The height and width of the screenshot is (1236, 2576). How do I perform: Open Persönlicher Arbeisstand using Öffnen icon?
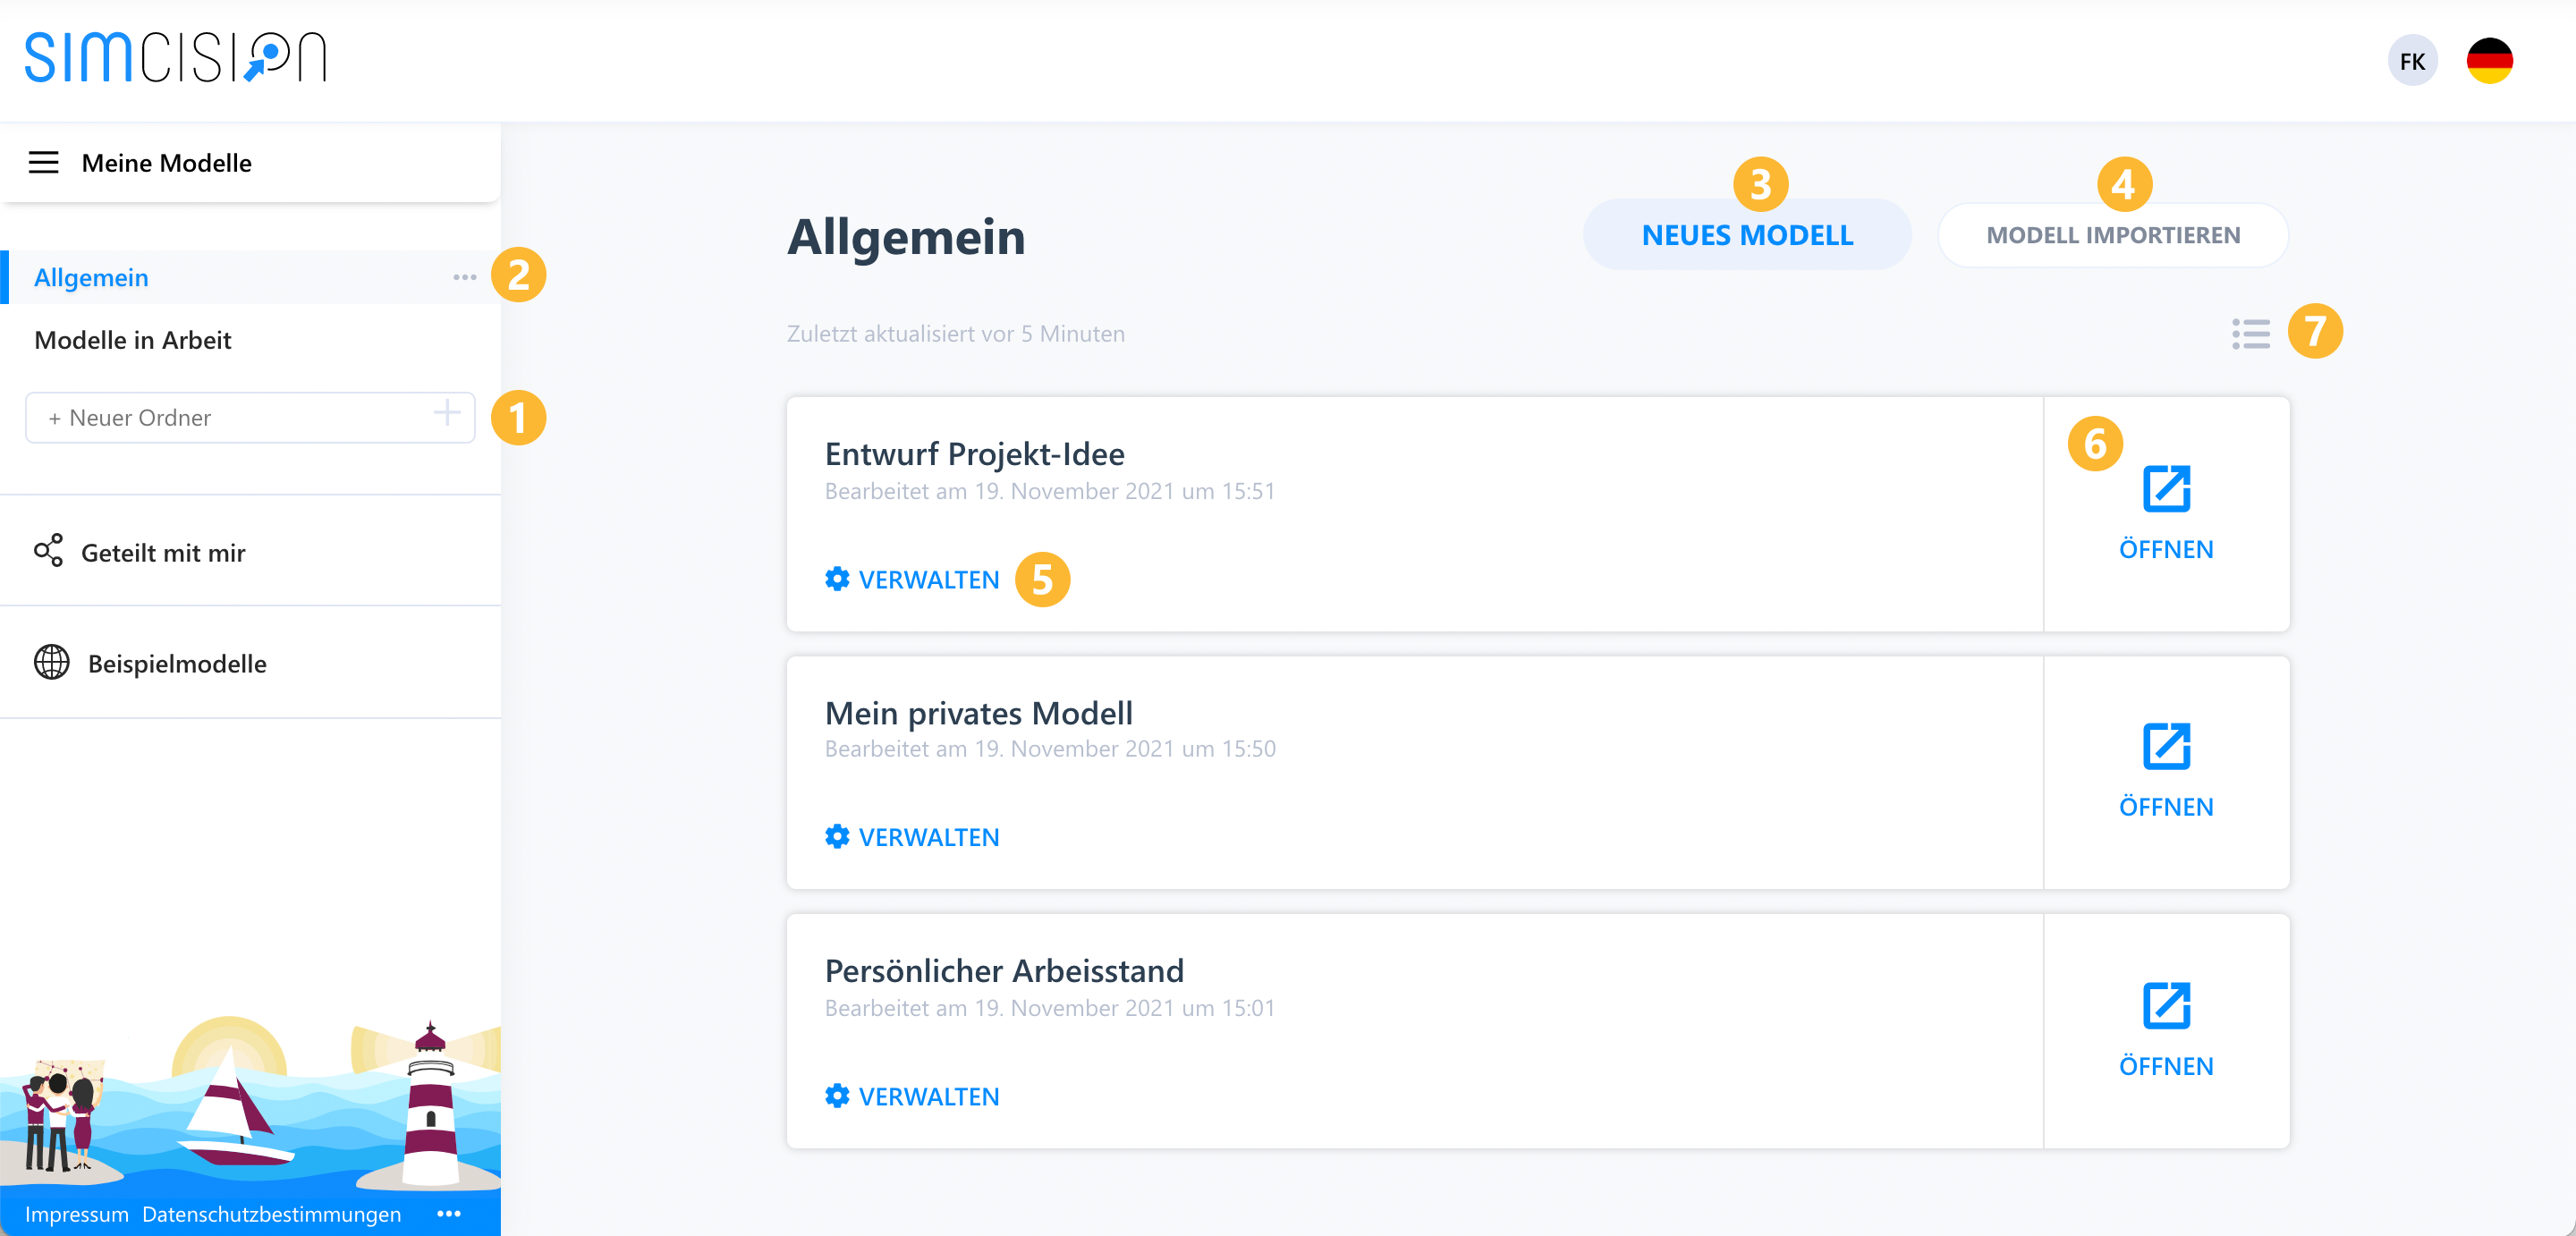coord(2166,1005)
